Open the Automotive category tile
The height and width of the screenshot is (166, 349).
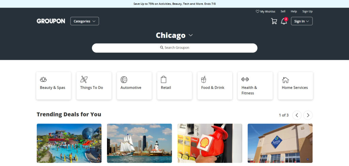[134, 86]
